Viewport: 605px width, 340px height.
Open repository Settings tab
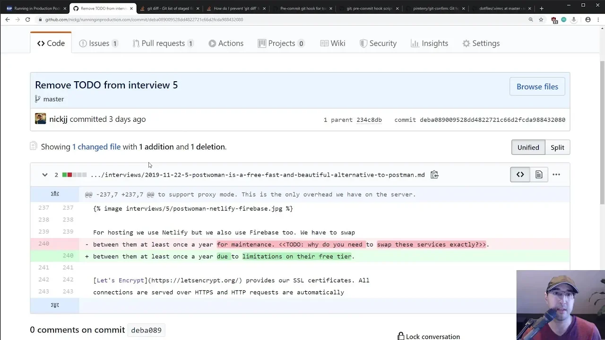tap(481, 43)
